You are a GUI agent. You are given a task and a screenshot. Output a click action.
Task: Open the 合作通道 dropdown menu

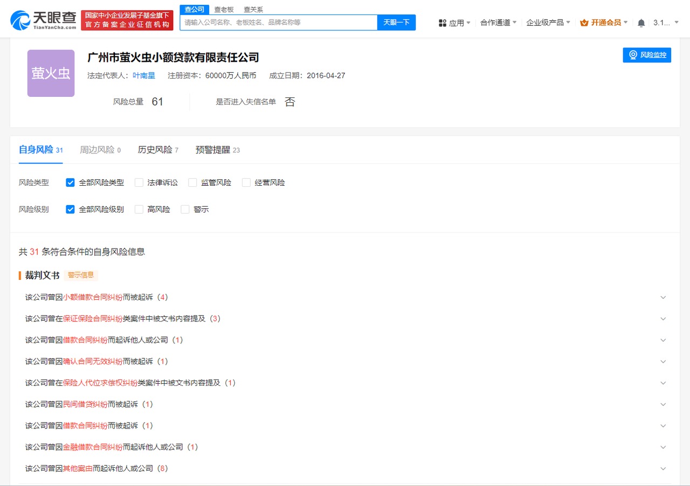[x=498, y=23]
